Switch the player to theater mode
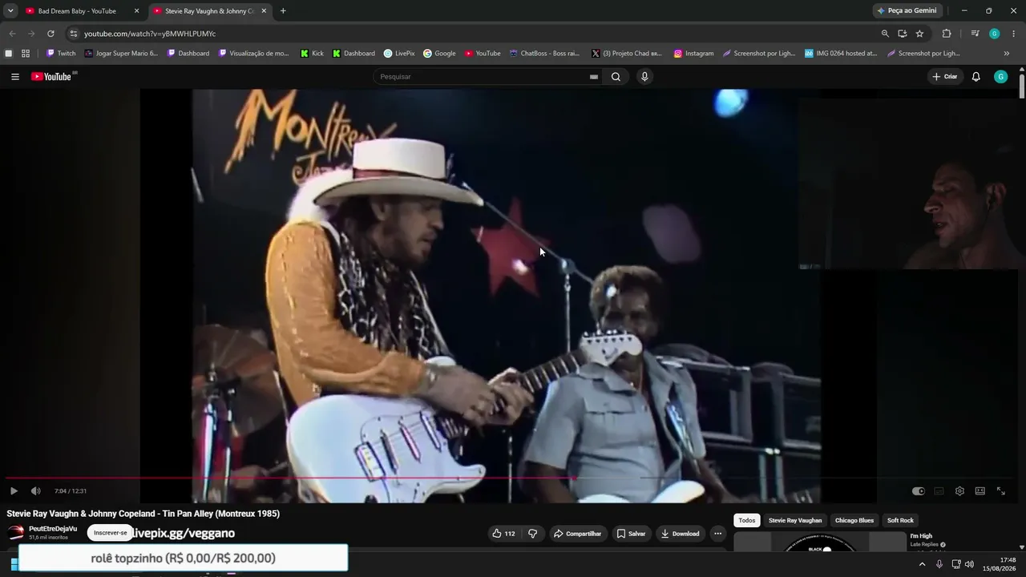Image resolution: width=1026 pixels, height=577 pixels. point(980,491)
